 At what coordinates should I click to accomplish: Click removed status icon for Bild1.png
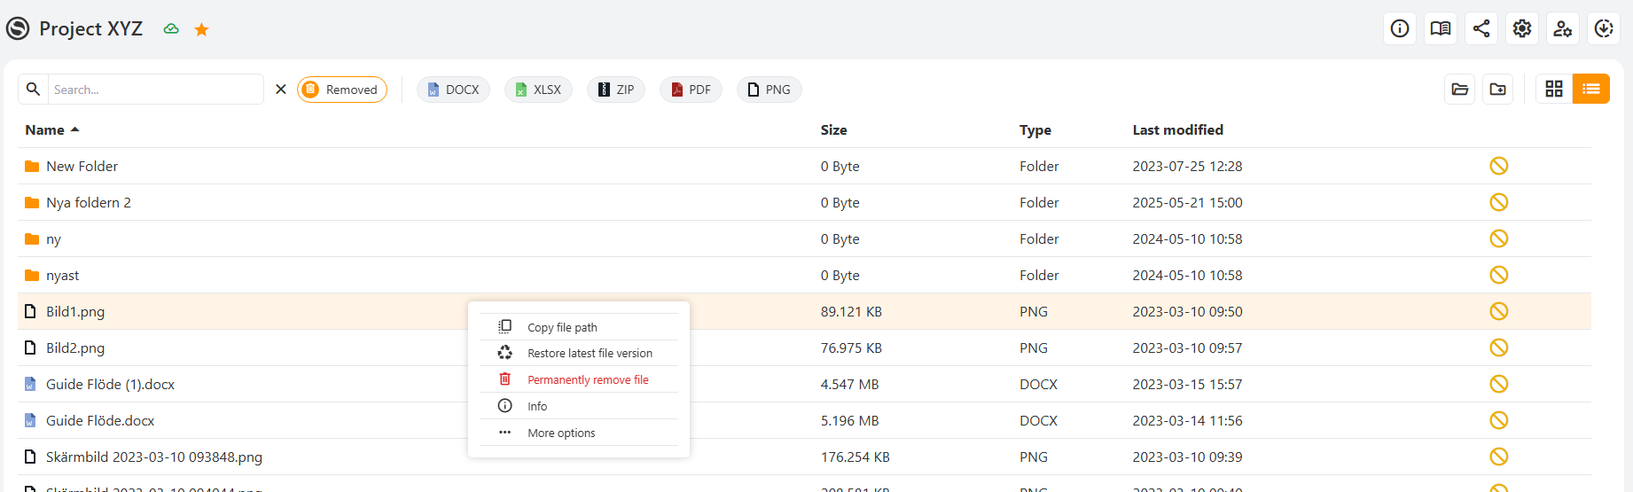pos(1499,311)
